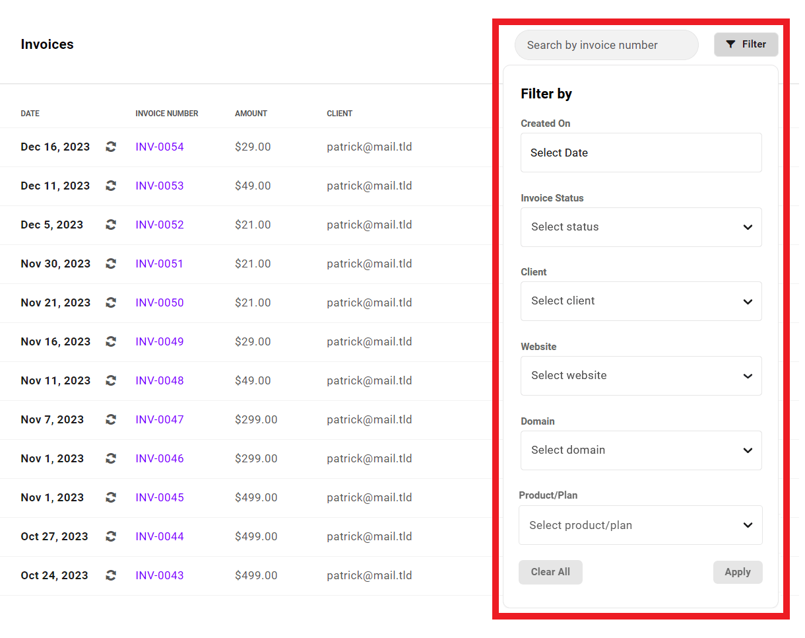Click the recurring icon beside Dec 11, 2023

111,186
